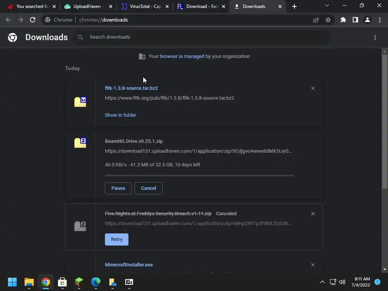
Task: Open Chrome's three-dot browser menu
Action: pos(380,20)
